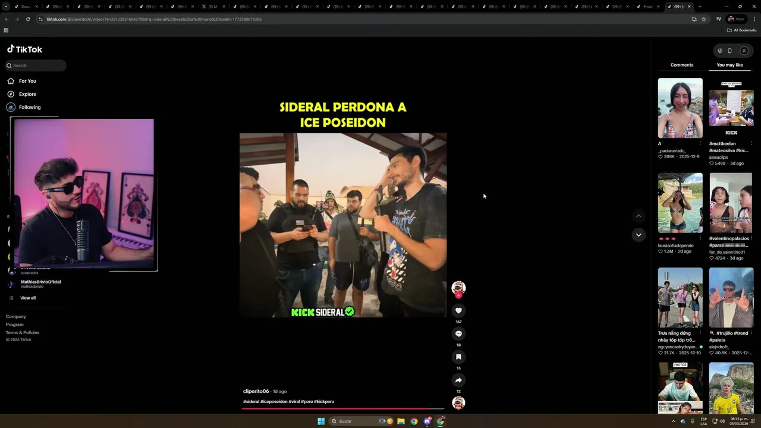Expand Terms & Policies footer section
Screen dimensions: 761x428
pos(23,332)
